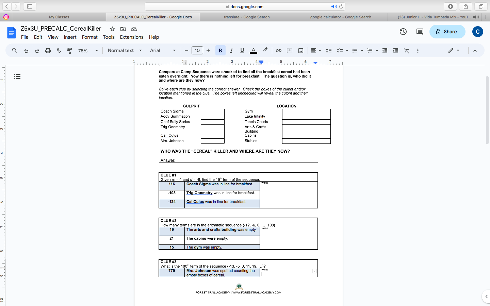Switch to the translate Google Search tab
Image resolution: width=490 pixels, height=306 pixels.
click(246, 17)
